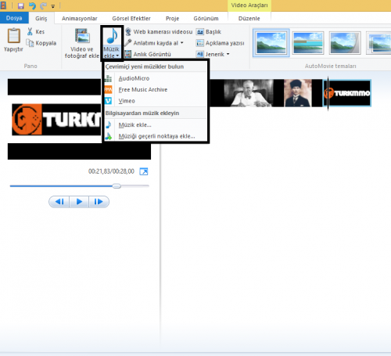Open the Görünüm tab
Image resolution: width=391 pixels, height=356 pixels.
[206, 18]
